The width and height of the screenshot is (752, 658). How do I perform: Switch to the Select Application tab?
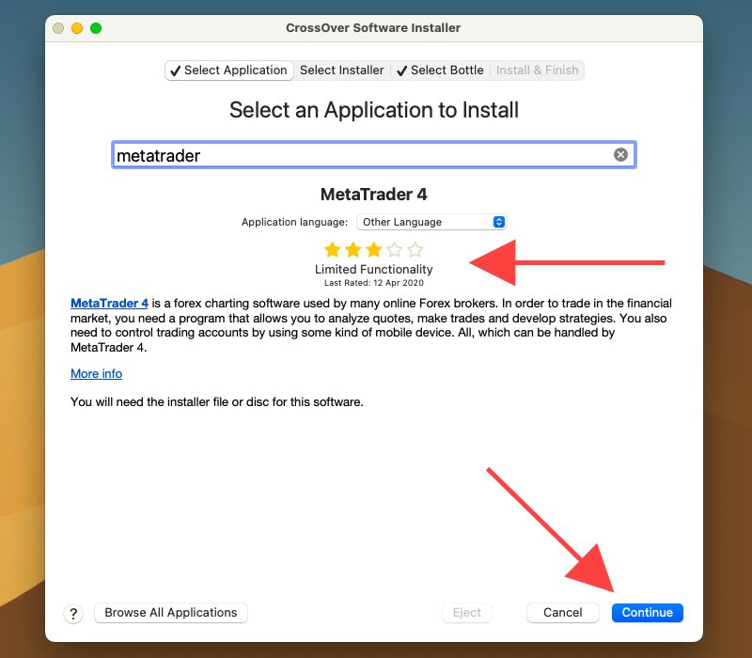(227, 70)
